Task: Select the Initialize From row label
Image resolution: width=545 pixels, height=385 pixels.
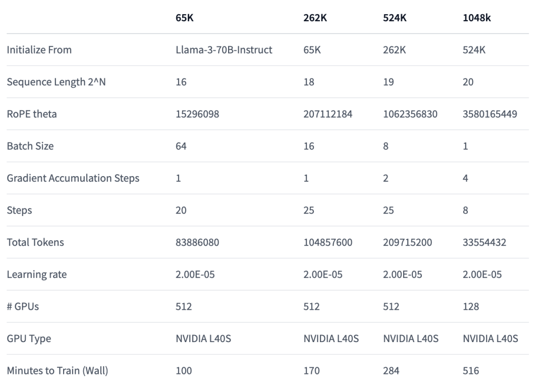Action: coord(39,50)
